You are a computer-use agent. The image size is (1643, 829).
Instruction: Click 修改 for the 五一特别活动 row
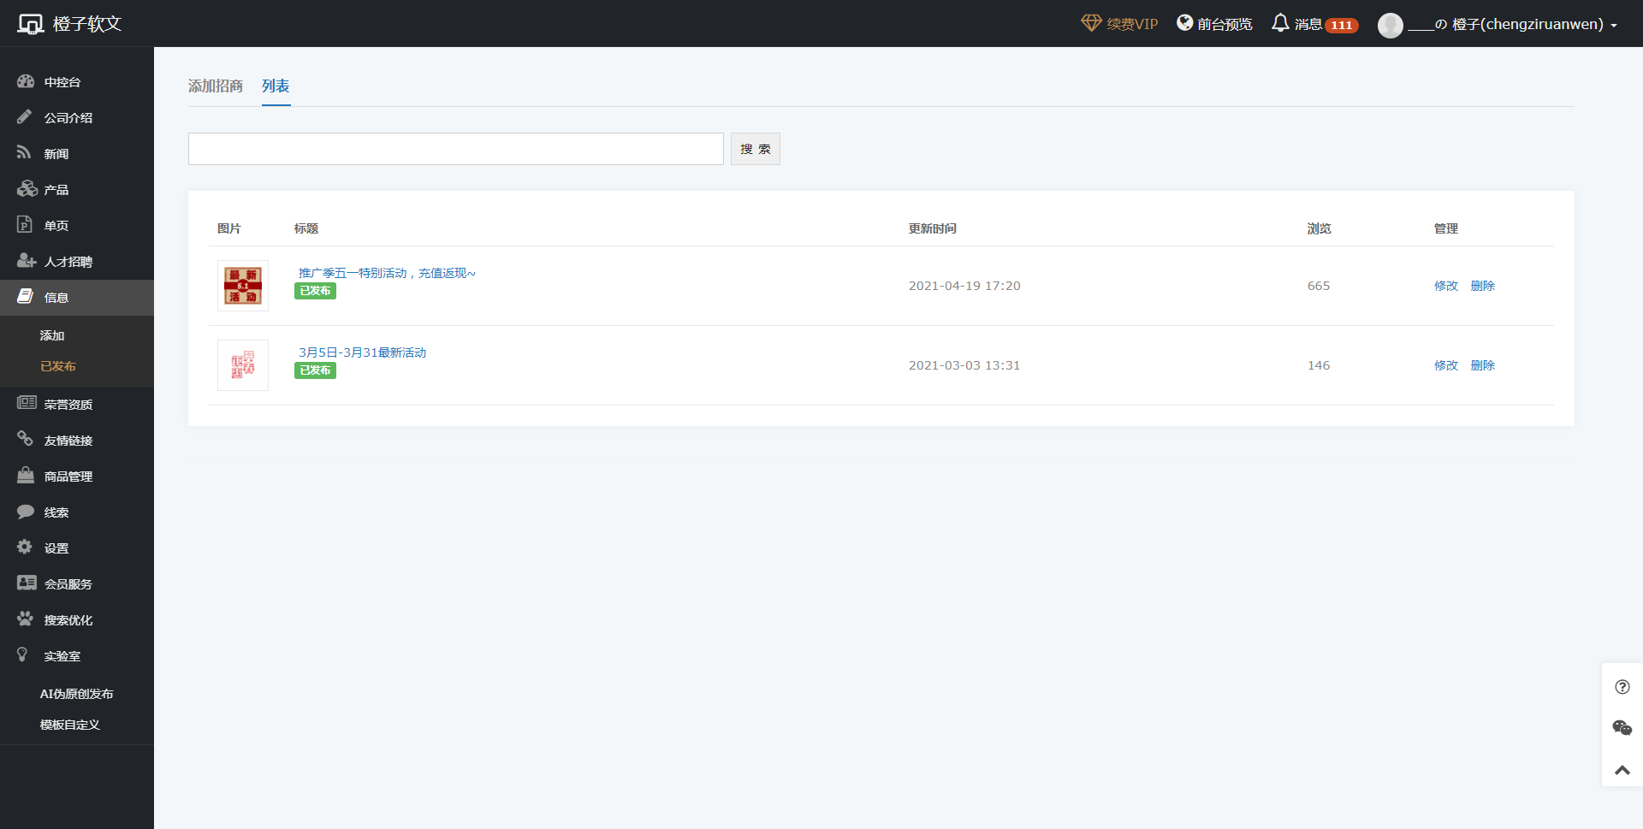pyautogui.click(x=1446, y=286)
